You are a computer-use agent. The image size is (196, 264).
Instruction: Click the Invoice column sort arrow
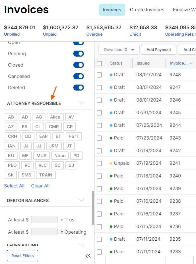(x=190, y=63)
